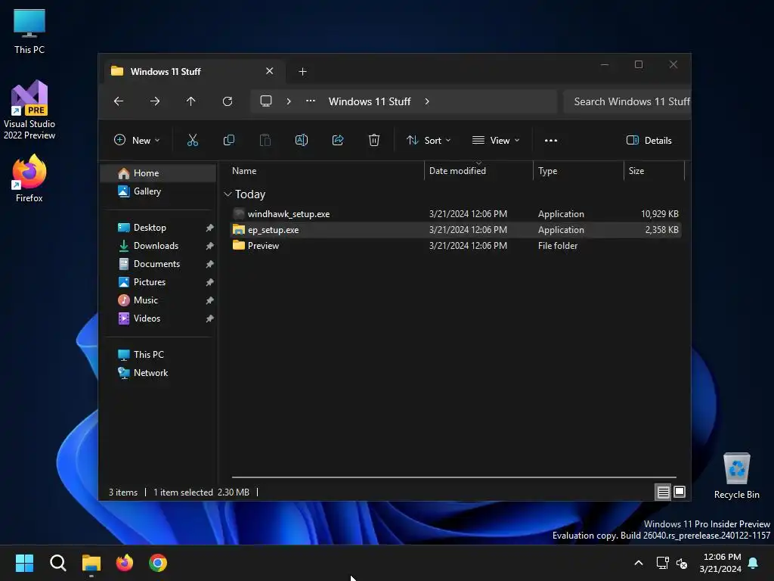Click File Explorer icon on taskbar
This screenshot has height=581, width=774.
(91, 563)
